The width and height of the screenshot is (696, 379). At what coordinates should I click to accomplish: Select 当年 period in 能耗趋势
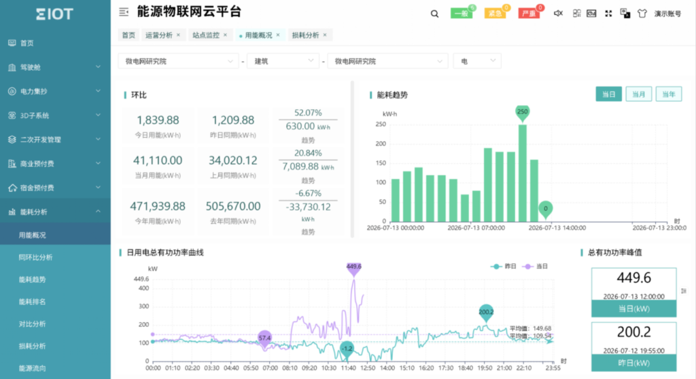click(x=669, y=94)
